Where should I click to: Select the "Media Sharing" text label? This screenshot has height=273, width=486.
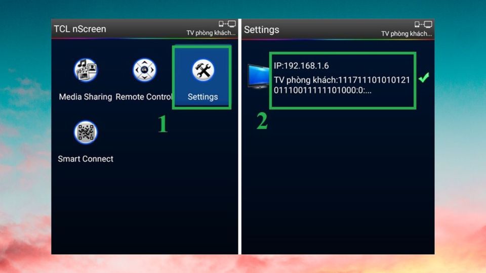86,97
